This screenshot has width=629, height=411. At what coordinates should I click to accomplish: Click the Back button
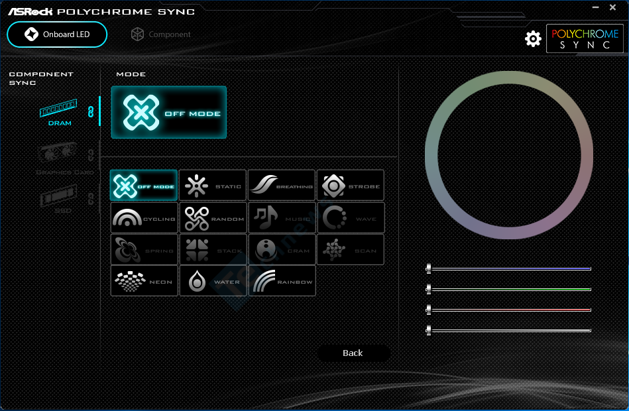point(353,353)
